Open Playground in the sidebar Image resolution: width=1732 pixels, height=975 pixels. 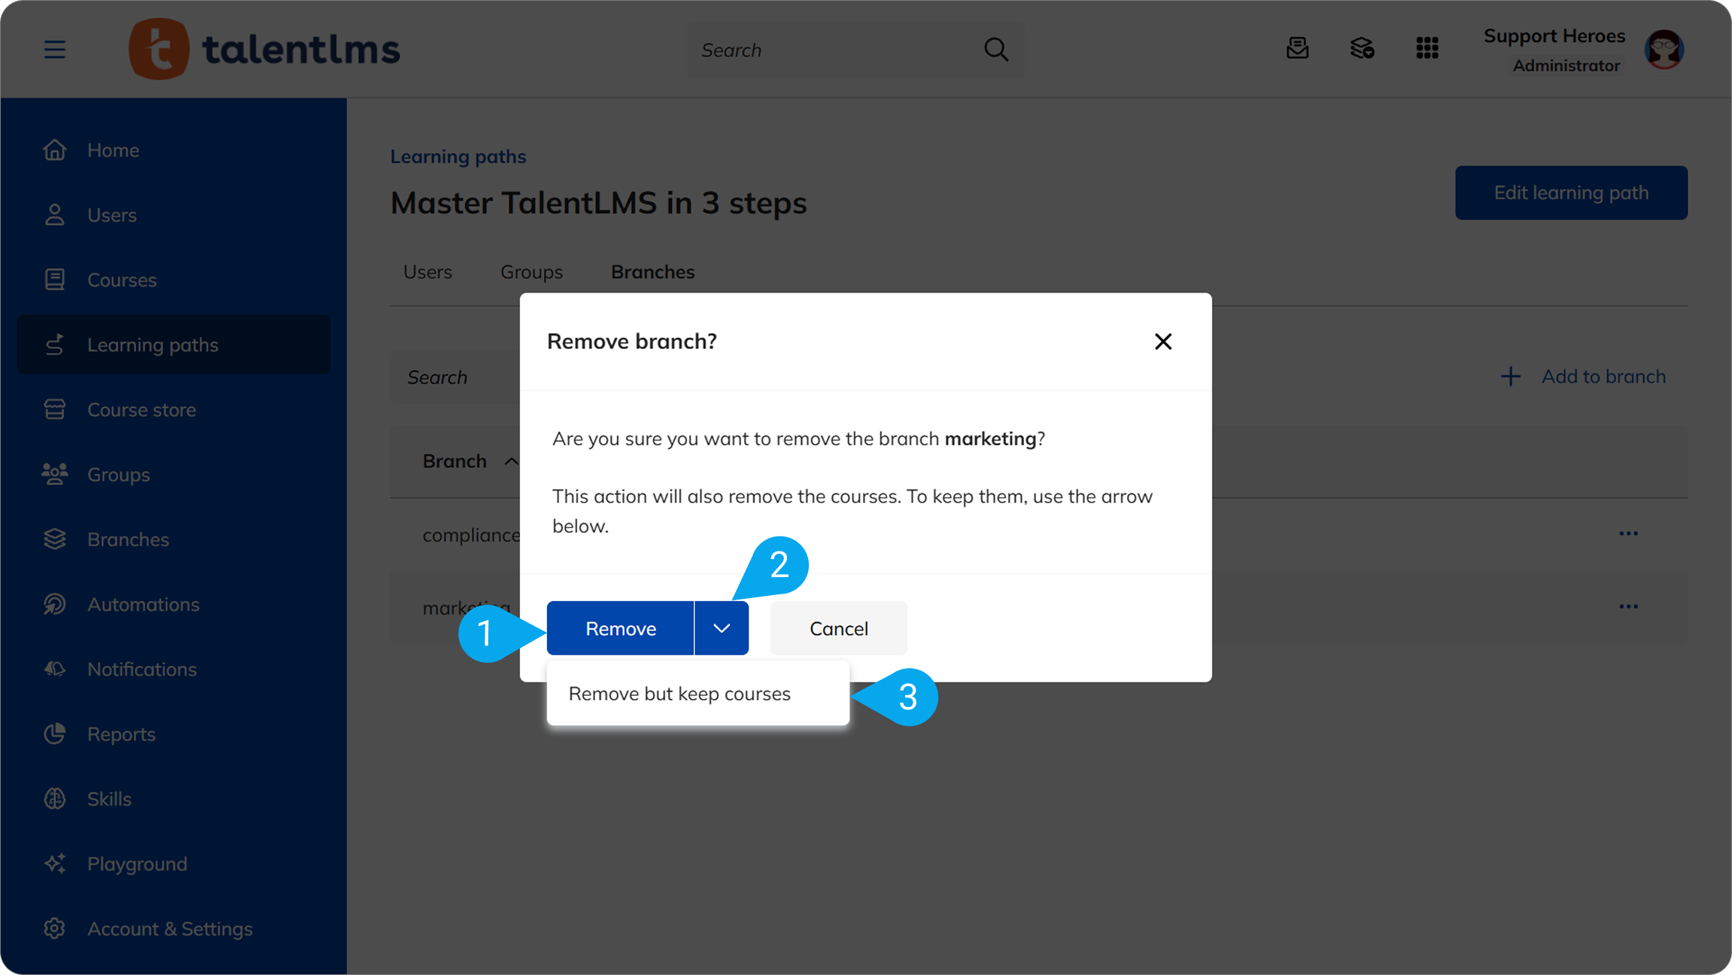pos(174,864)
